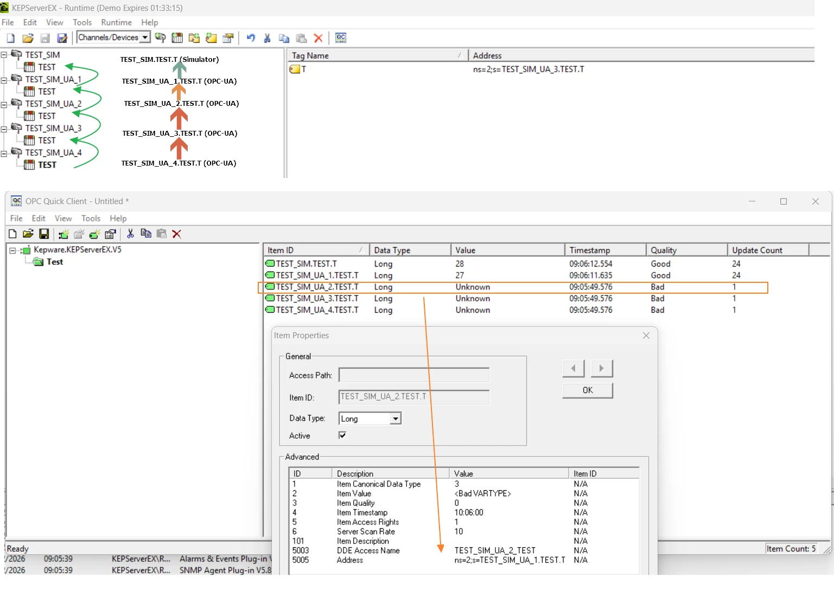Image resolution: width=834 pixels, height=595 pixels.
Task: Click OK button in Item Properties
Action: click(588, 390)
